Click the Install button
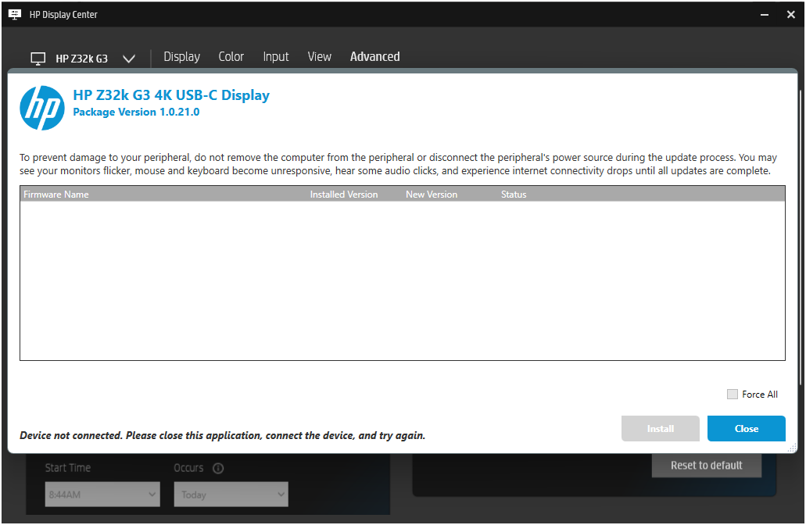The width and height of the screenshot is (806, 525). pyautogui.click(x=660, y=428)
